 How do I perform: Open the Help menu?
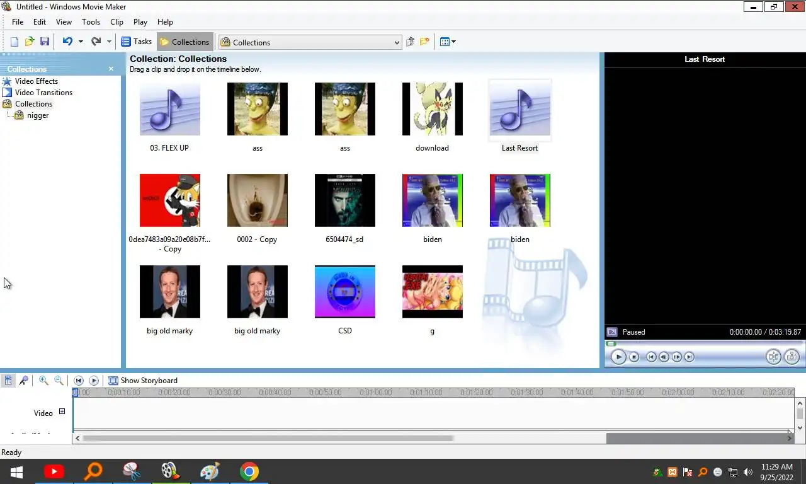click(165, 21)
